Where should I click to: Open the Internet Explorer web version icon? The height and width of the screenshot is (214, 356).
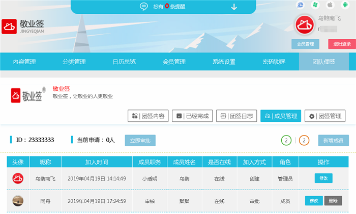(x=301, y=5)
